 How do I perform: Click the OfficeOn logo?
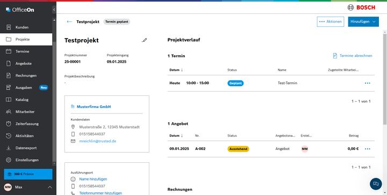click(20, 10)
